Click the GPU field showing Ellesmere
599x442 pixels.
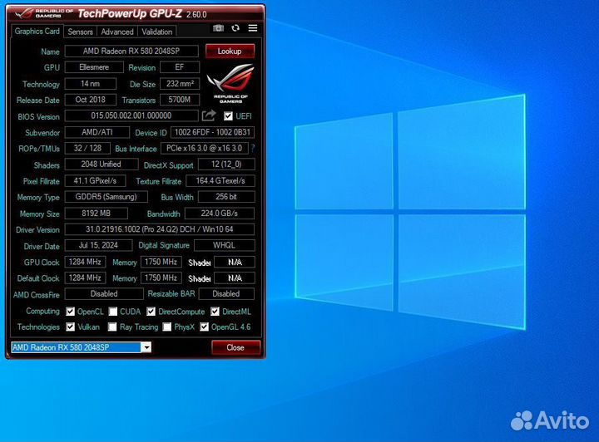click(x=94, y=67)
